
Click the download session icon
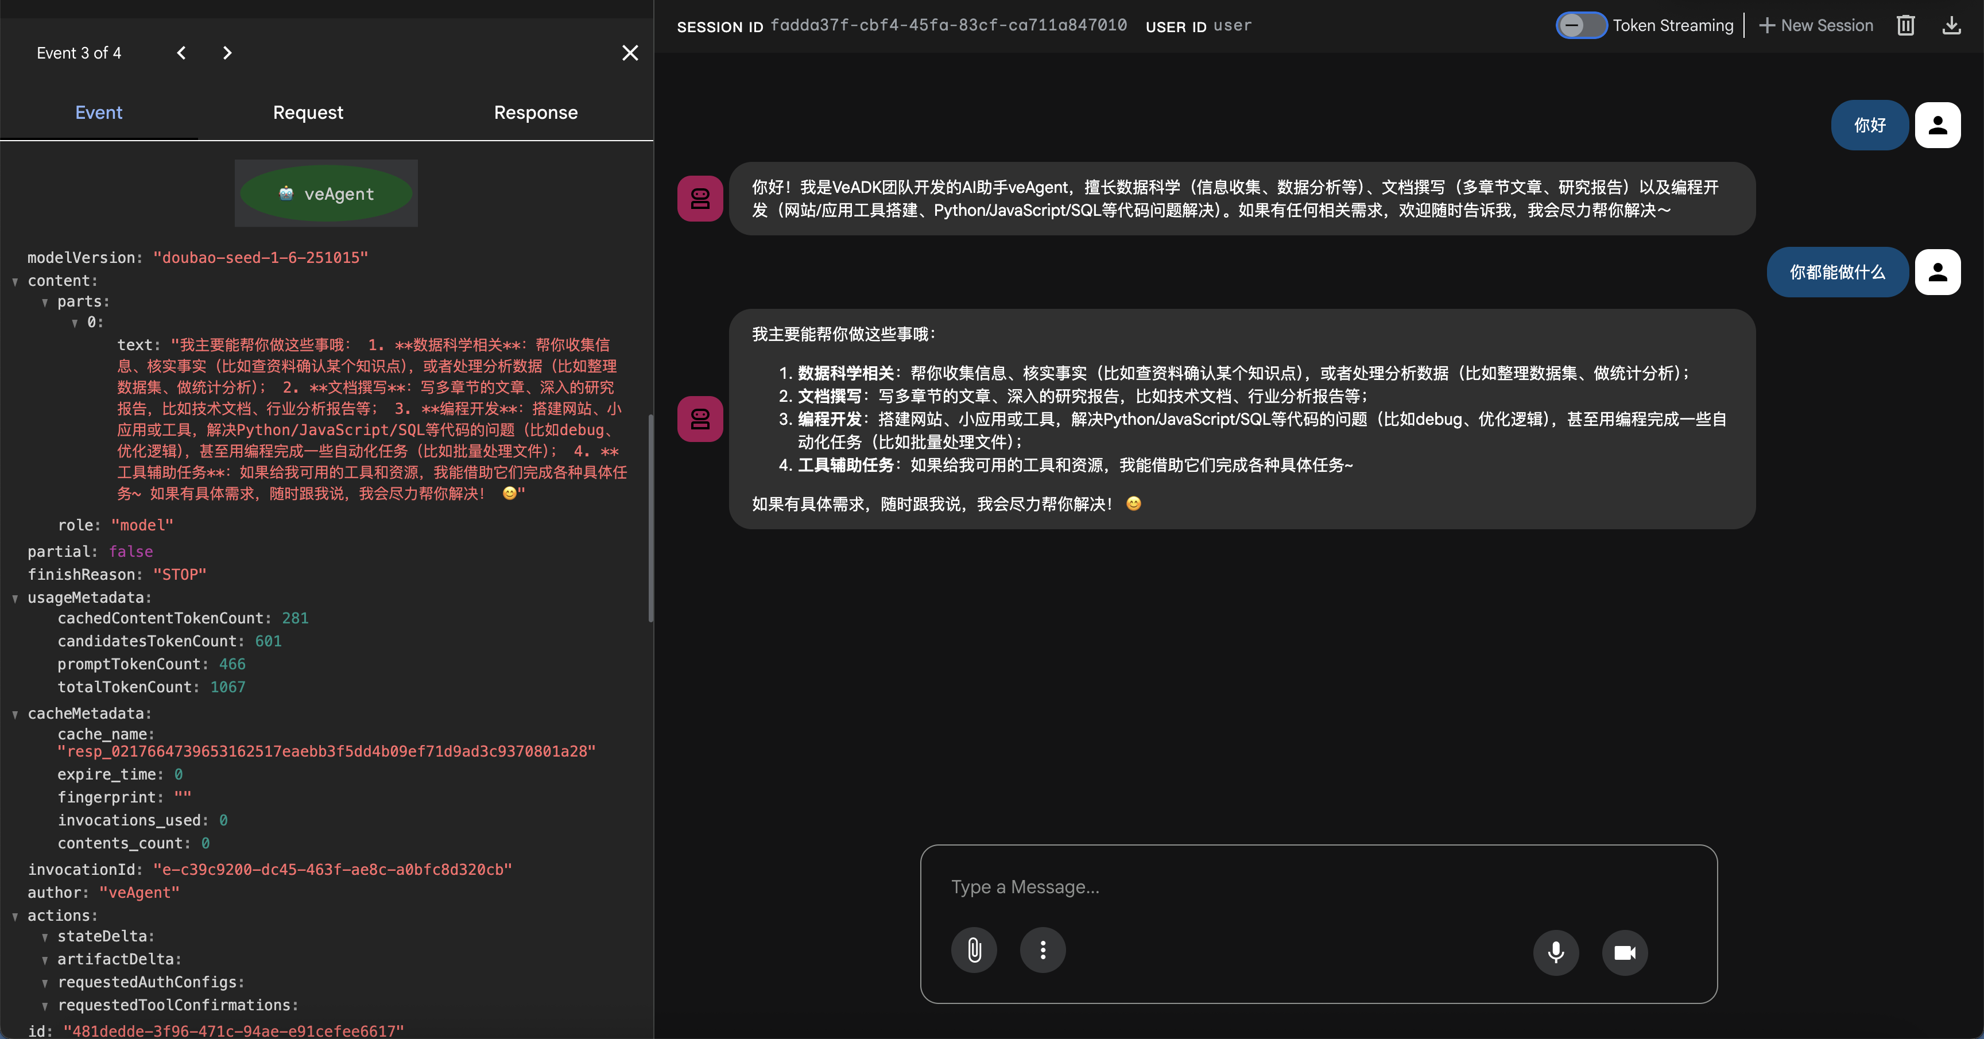click(x=1952, y=25)
